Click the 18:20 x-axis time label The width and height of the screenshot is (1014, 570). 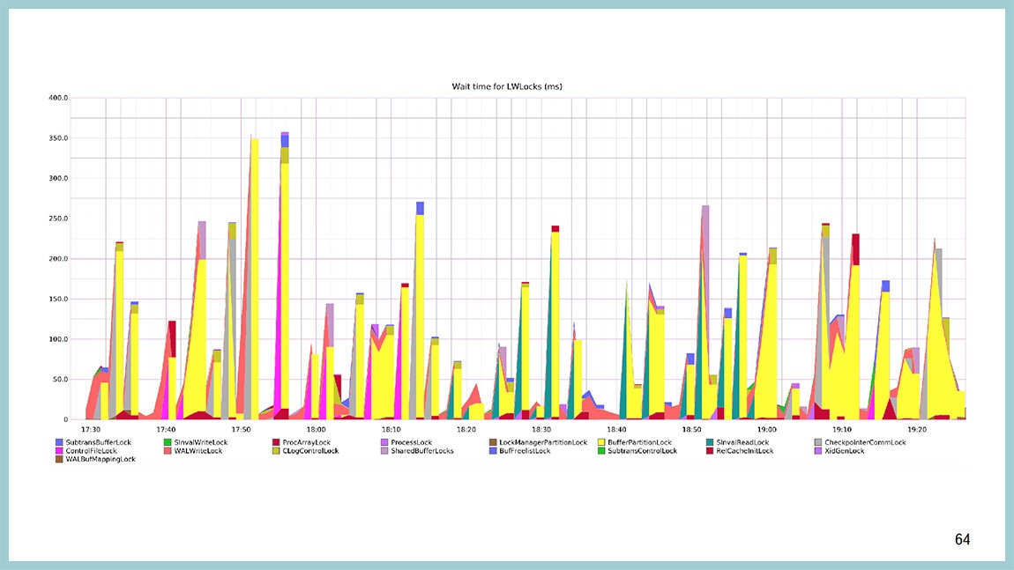(x=466, y=429)
